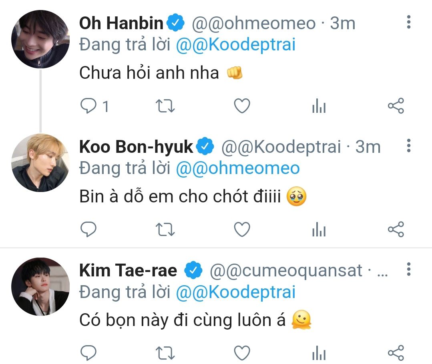This screenshot has height=364, width=432.
Task: Open Oh Hanbin's profile name link
Action: coord(121,23)
